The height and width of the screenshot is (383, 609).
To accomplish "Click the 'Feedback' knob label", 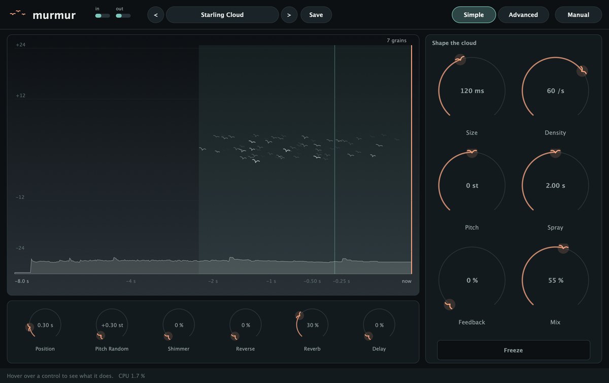I will coord(472,322).
